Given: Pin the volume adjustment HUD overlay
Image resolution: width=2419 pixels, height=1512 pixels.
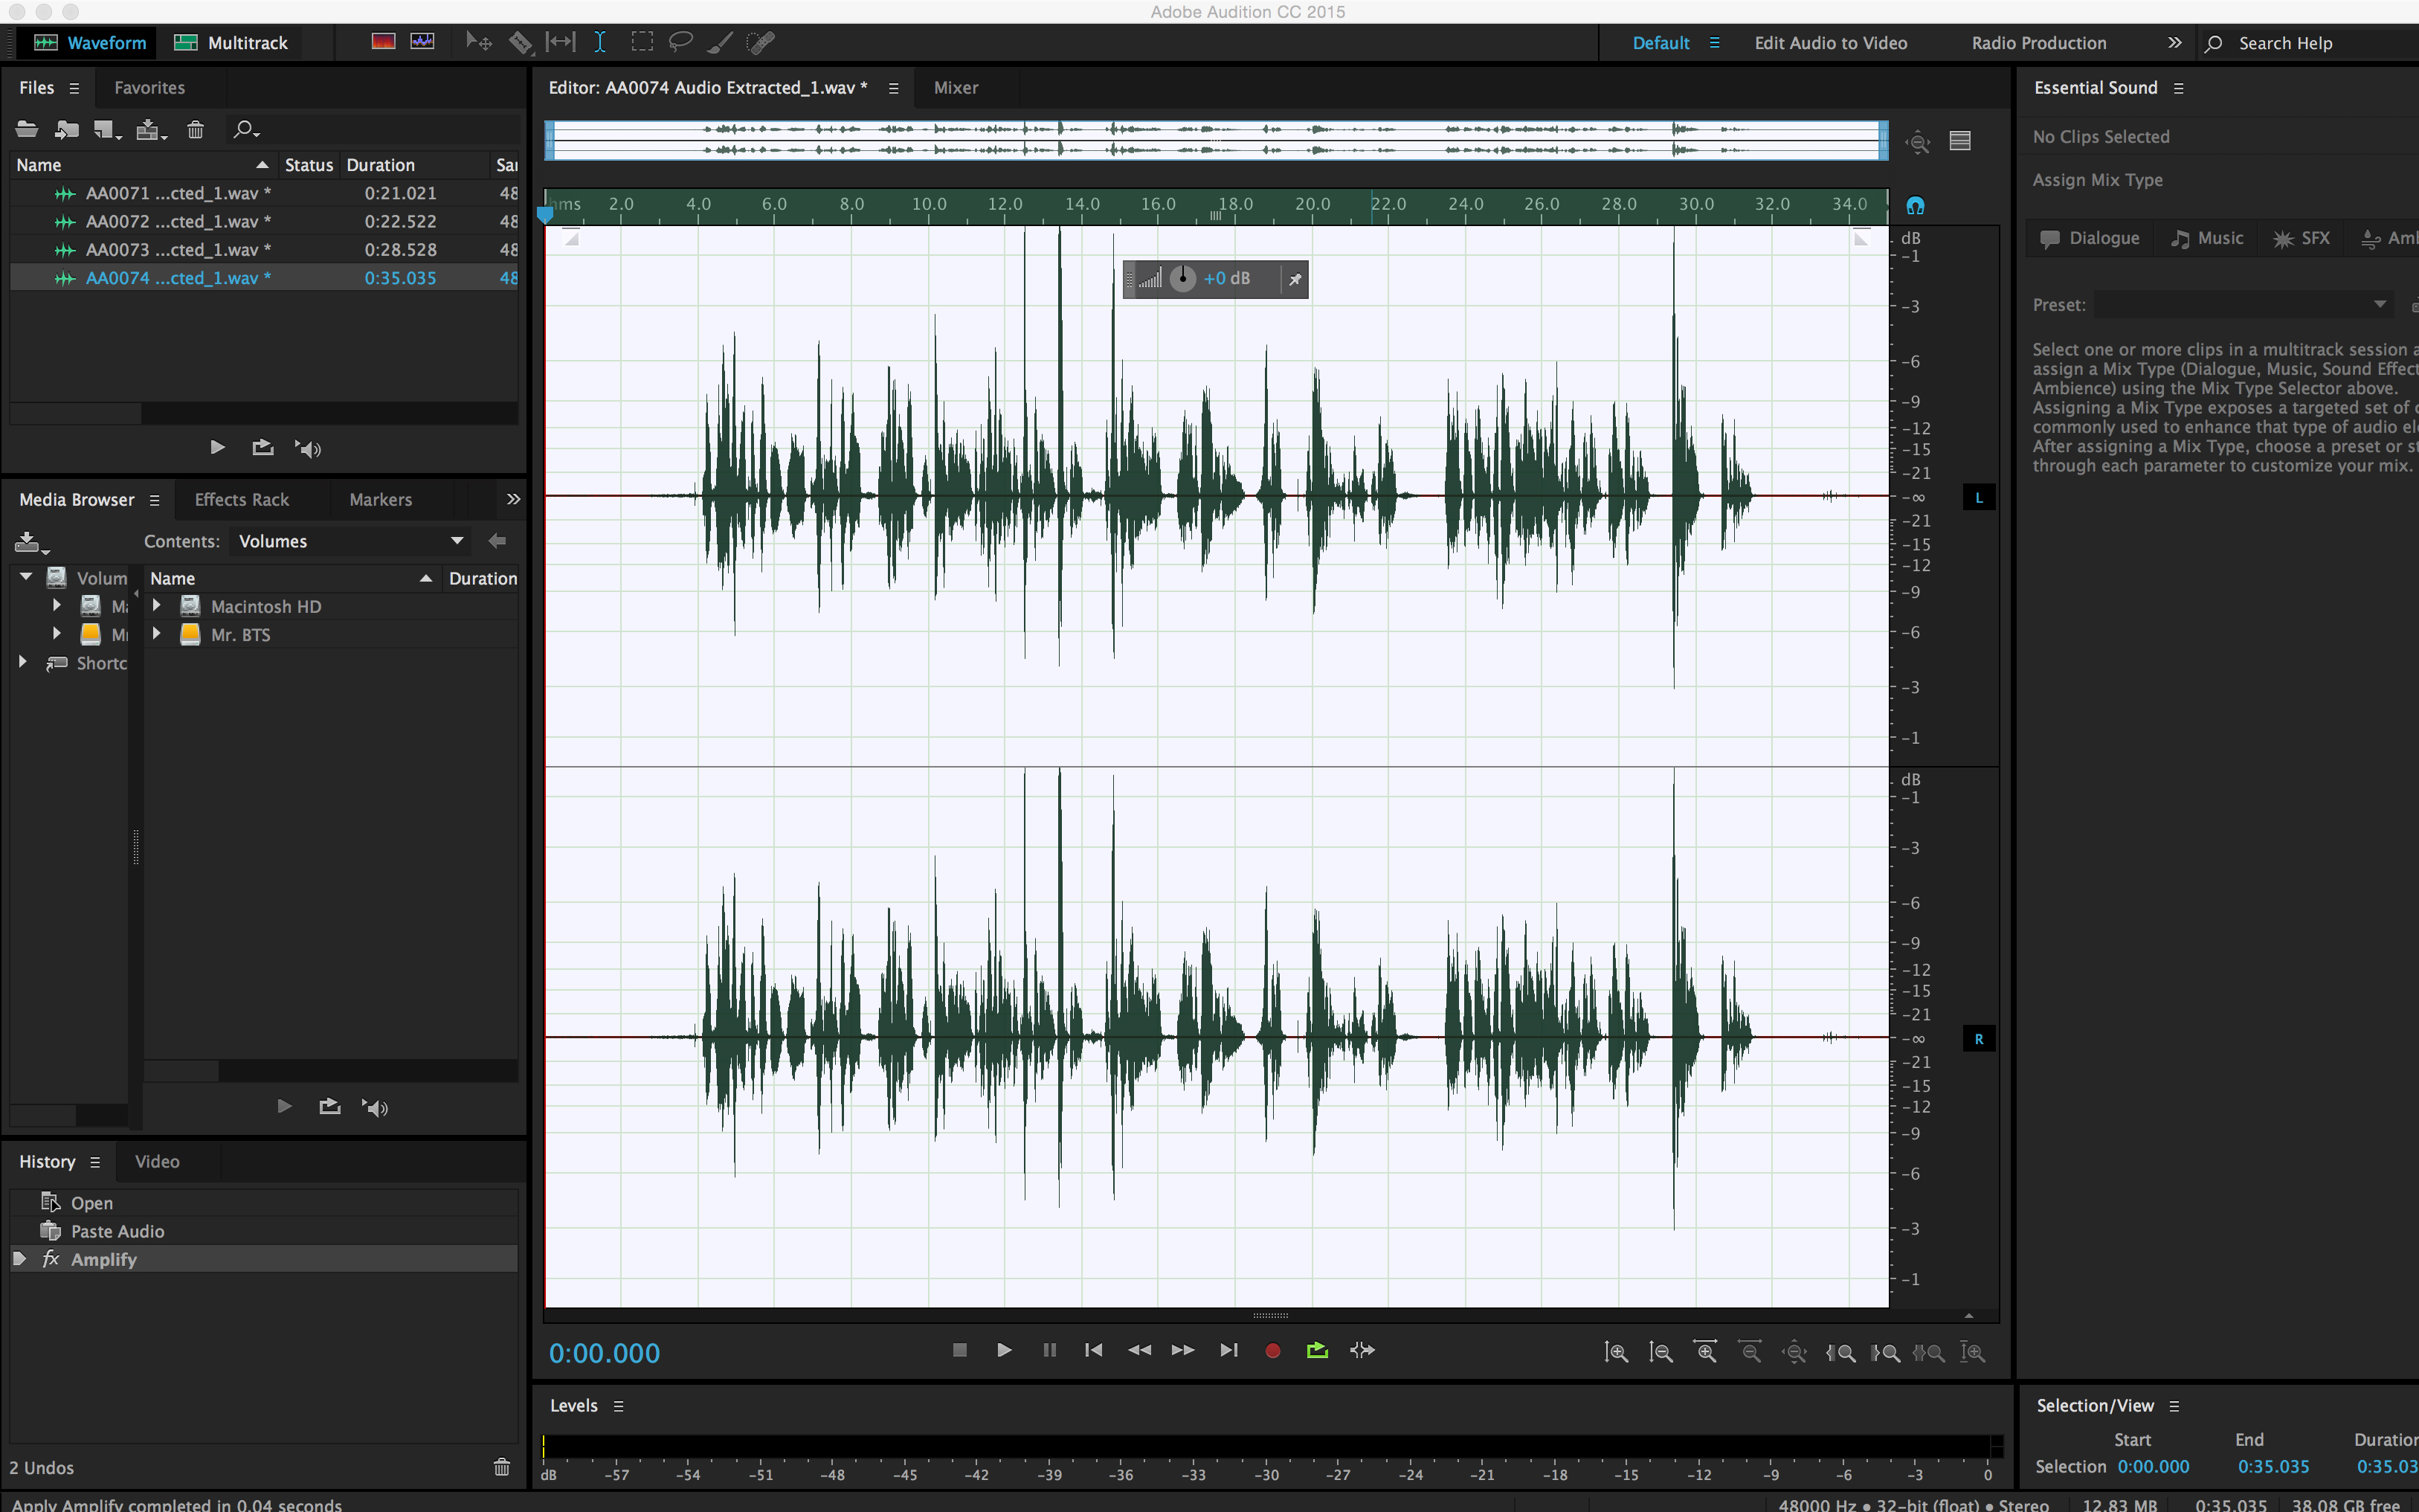Looking at the screenshot, I should click(x=1295, y=279).
